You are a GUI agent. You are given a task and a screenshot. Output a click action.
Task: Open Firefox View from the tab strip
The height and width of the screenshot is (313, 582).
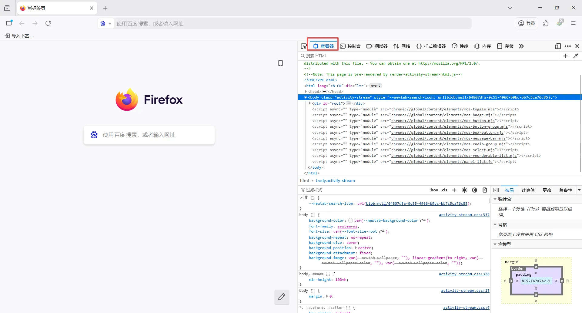point(7,8)
